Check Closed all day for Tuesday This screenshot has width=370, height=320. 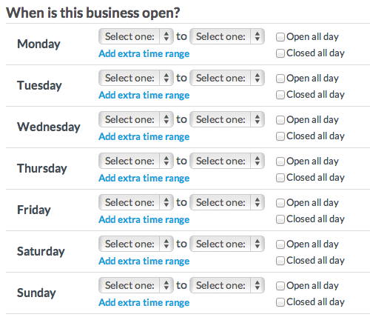280,95
